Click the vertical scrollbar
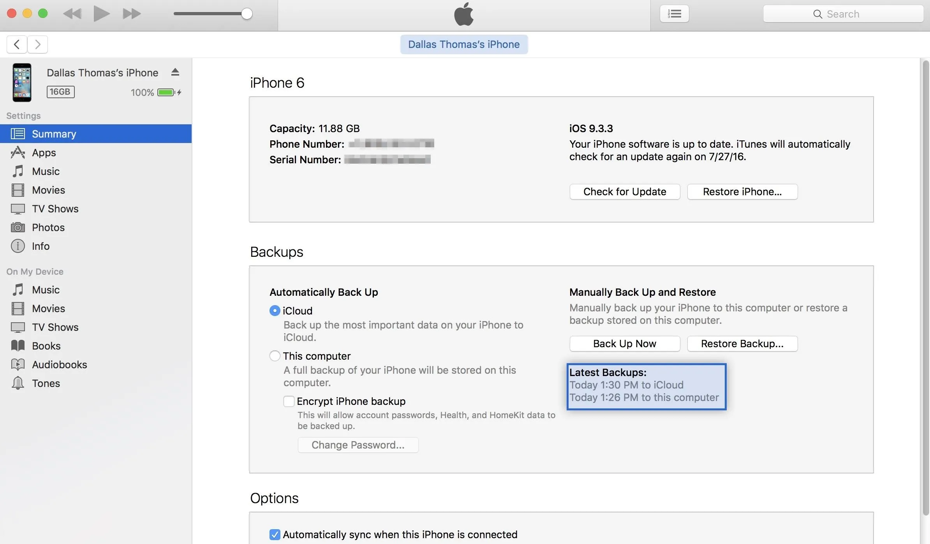This screenshot has height=544, width=930. [926, 288]
